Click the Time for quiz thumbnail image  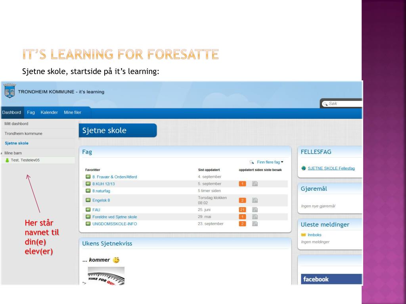click(x=106, y=276)
